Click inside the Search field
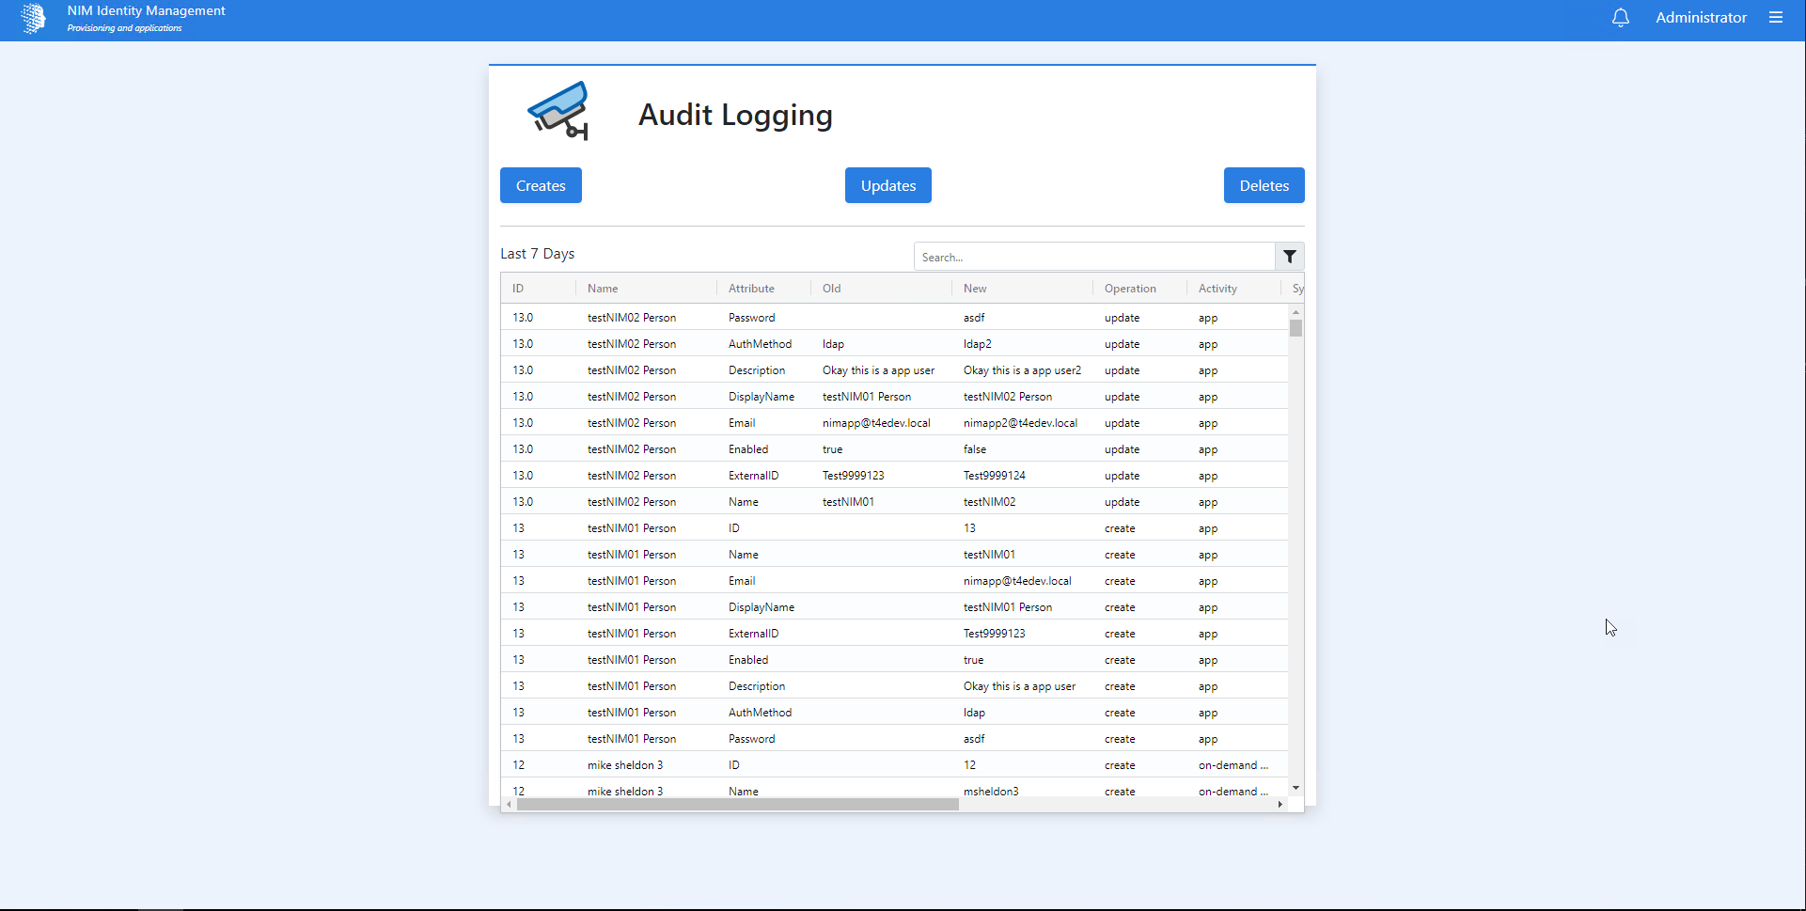Screen dimensions: 1806x911 (1093, 256)
